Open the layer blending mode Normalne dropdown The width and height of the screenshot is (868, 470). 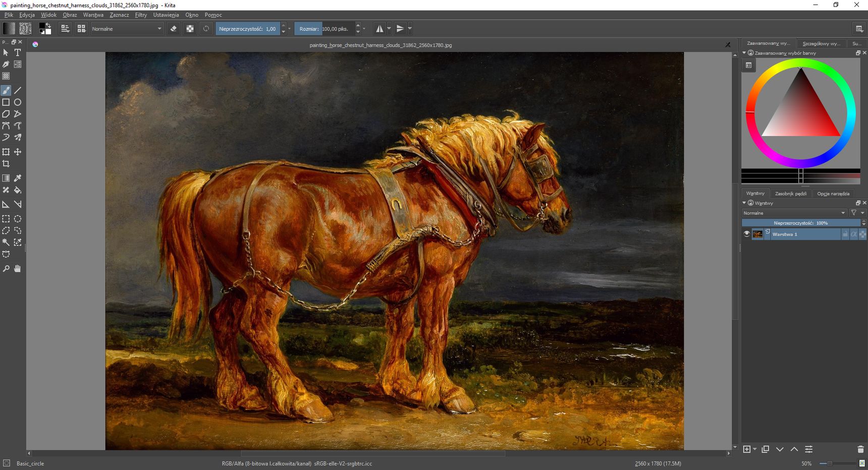[794, 213]
